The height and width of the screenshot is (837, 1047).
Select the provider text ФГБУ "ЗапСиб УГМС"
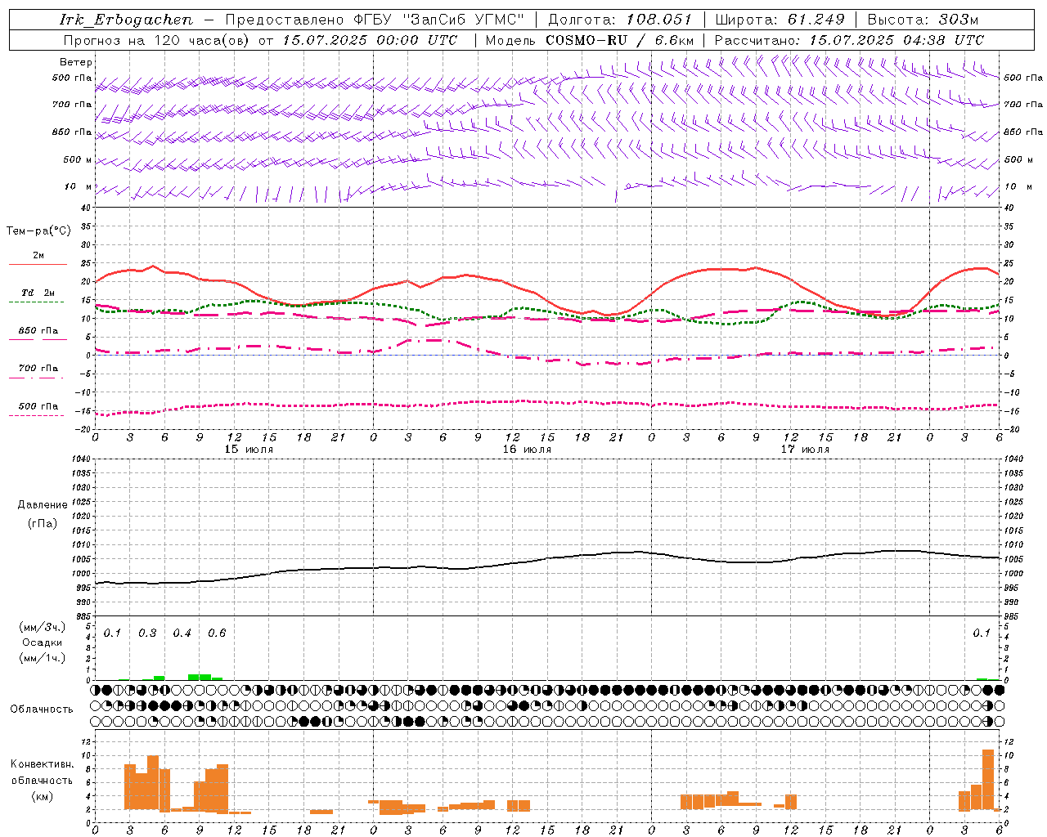pos(439,20)
